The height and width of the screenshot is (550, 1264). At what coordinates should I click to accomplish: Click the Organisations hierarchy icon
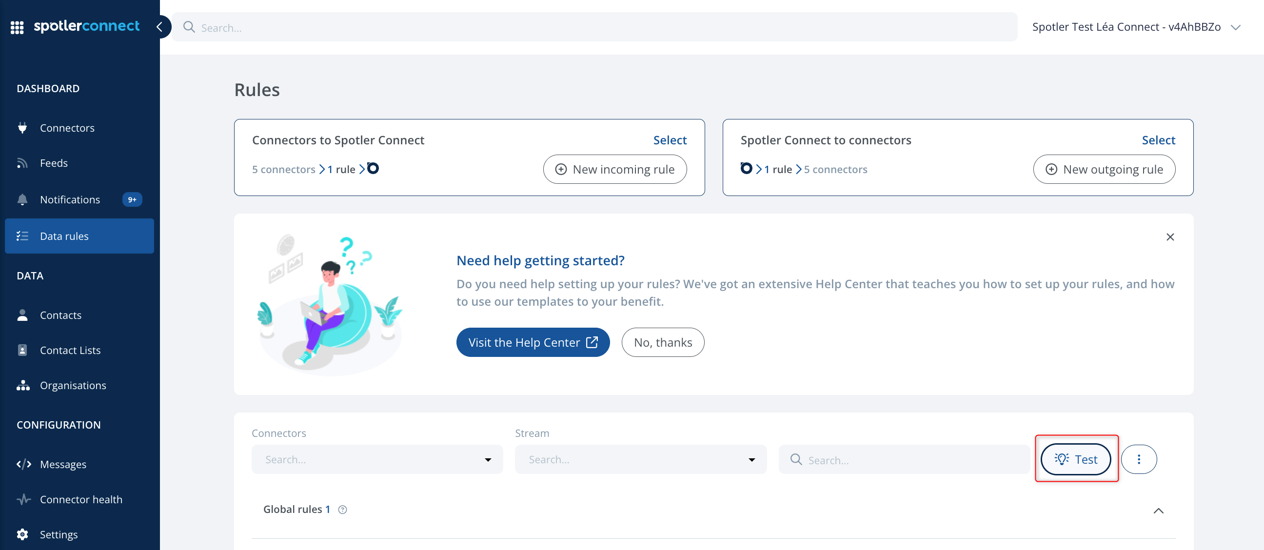pos(22,385)
